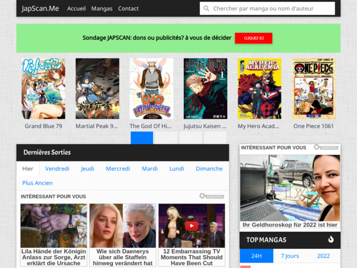
Task: Open the Jujutsu Kaisen cover thumbnail
Action: pyautogui.click(x=205, y=89)
